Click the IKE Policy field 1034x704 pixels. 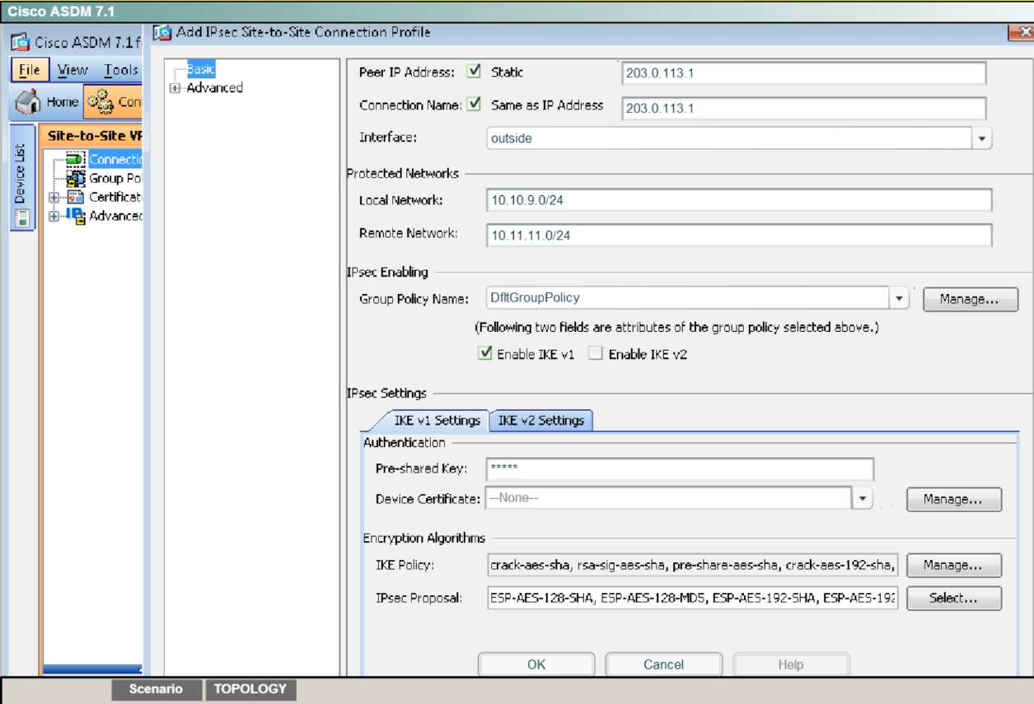(692, 566)
